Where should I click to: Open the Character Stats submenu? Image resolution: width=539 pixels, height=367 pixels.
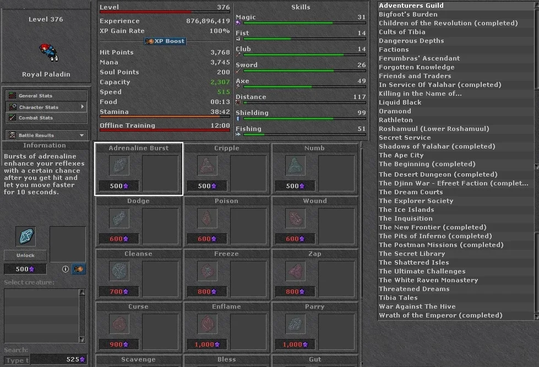pyautogui.click(x=46, y=107)
